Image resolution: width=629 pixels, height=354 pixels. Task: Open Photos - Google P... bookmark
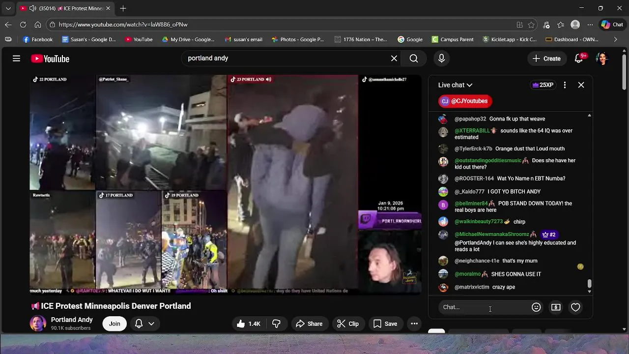point(297,39)
